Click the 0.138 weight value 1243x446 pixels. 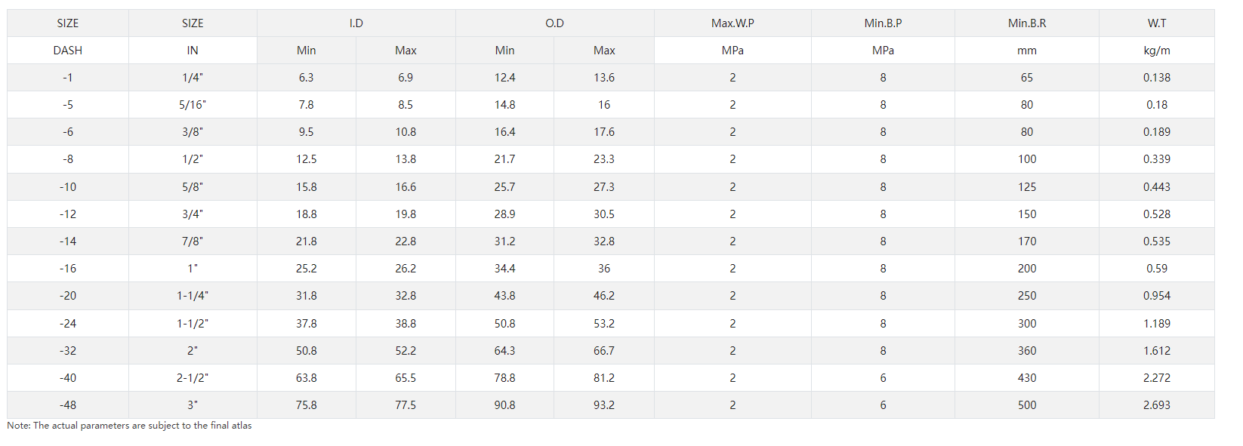[1157, 78]
